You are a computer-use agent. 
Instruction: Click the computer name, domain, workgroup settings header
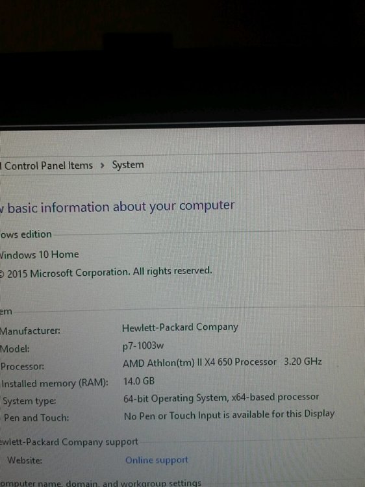click(101, 483)
